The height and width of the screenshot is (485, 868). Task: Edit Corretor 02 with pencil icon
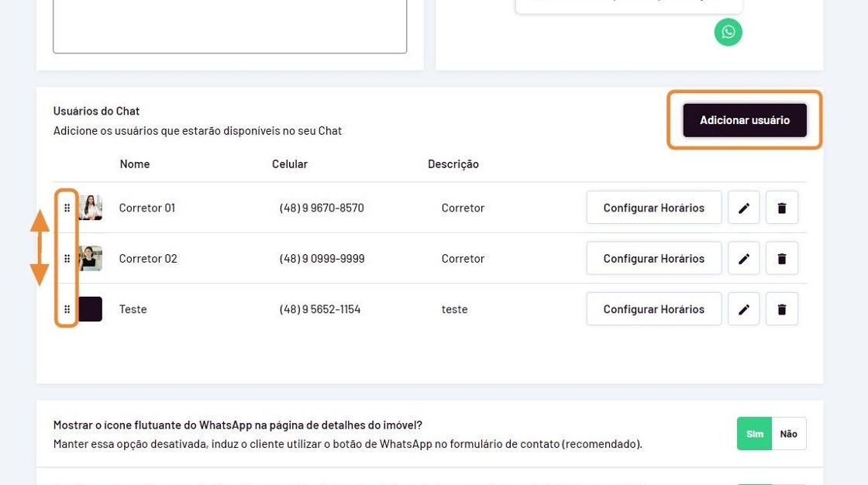(x=743, y=259)
